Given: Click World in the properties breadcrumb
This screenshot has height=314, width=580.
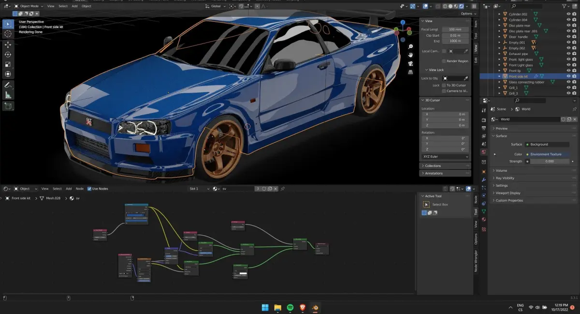Looking at the screenshot, I should pyautogui.click(x=526, y=109).
